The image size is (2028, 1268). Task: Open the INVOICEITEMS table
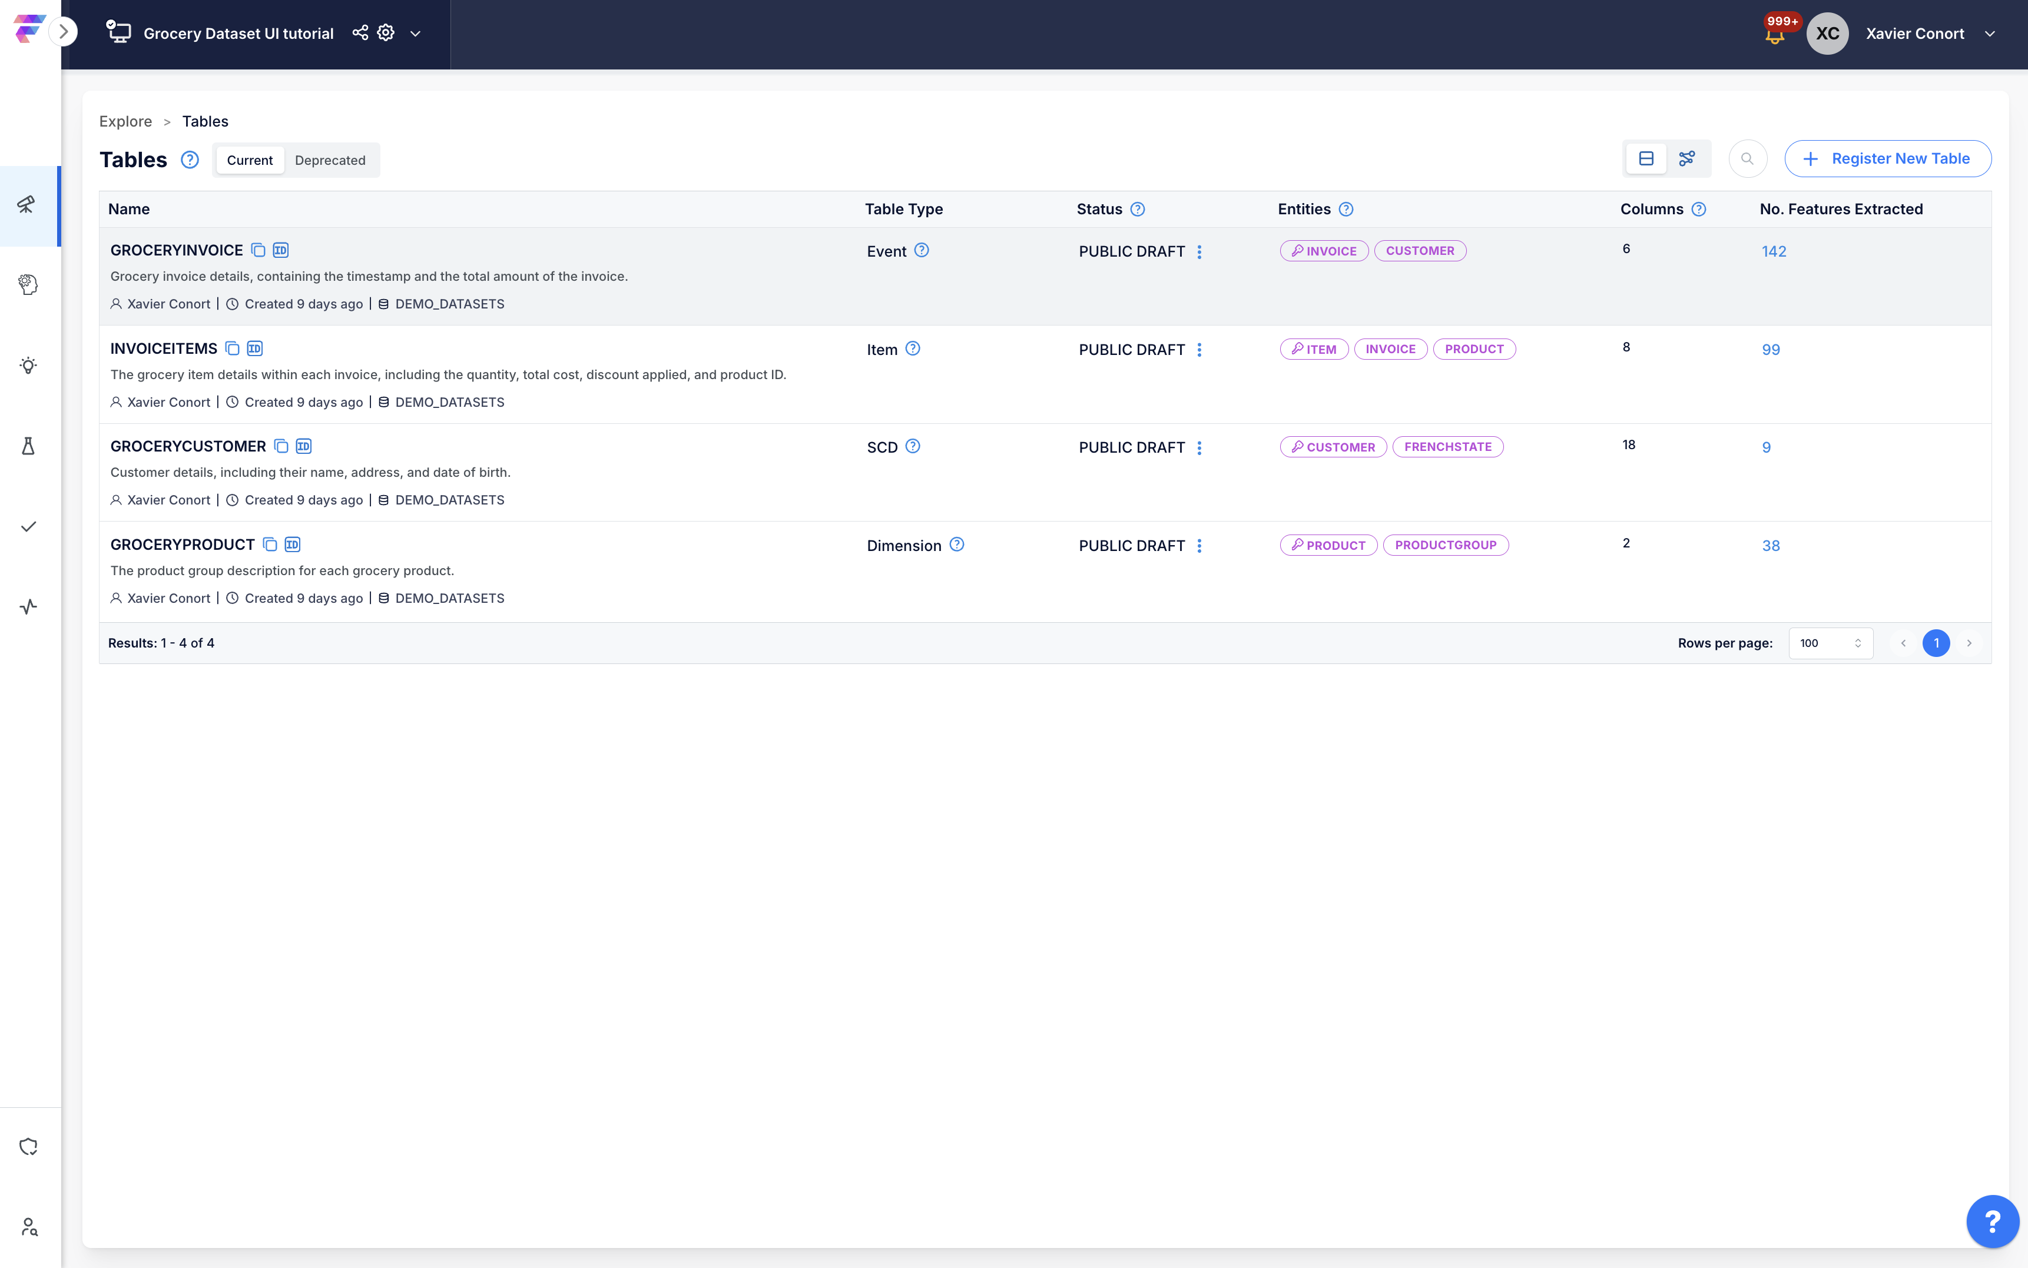(x=164, y=348)
